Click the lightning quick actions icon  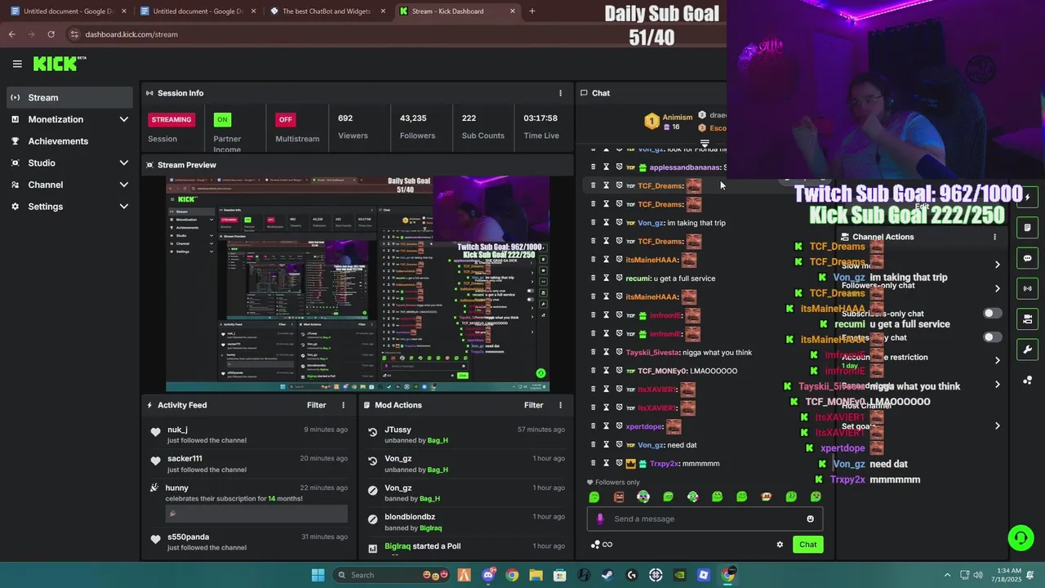tap(1027, 198)
